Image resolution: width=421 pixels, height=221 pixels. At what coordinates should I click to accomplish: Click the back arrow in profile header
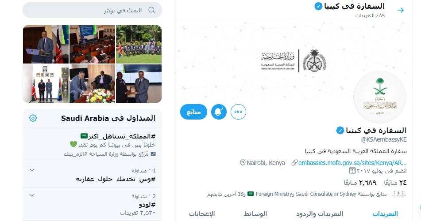coord(401,10)
